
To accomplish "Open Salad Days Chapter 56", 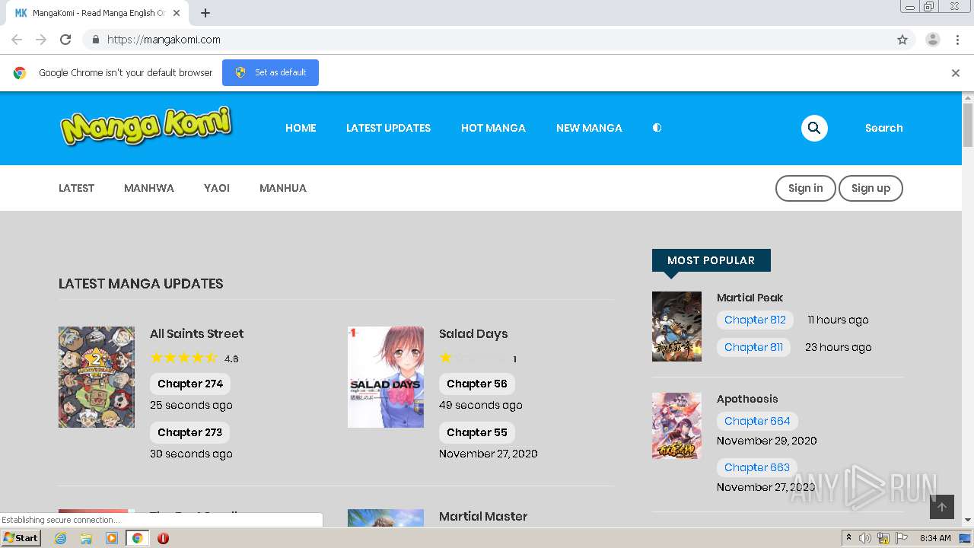I will [477, 384].
